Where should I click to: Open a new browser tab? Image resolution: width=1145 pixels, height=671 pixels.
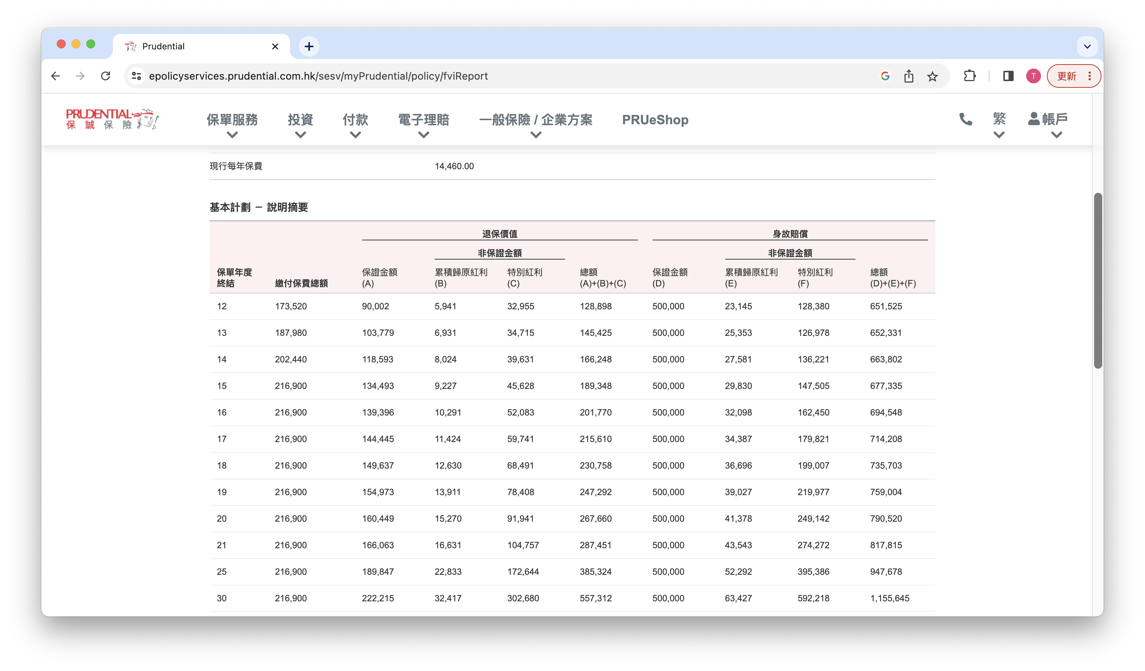(x=309, y=46)
